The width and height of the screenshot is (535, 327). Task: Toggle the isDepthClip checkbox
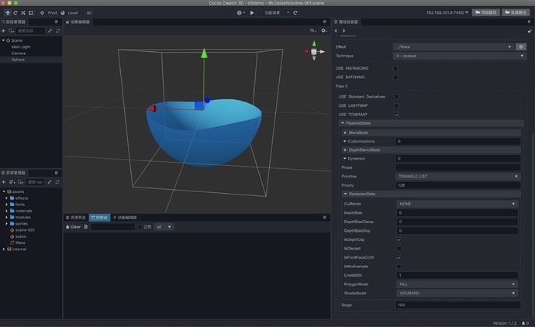tap(398, 239)
